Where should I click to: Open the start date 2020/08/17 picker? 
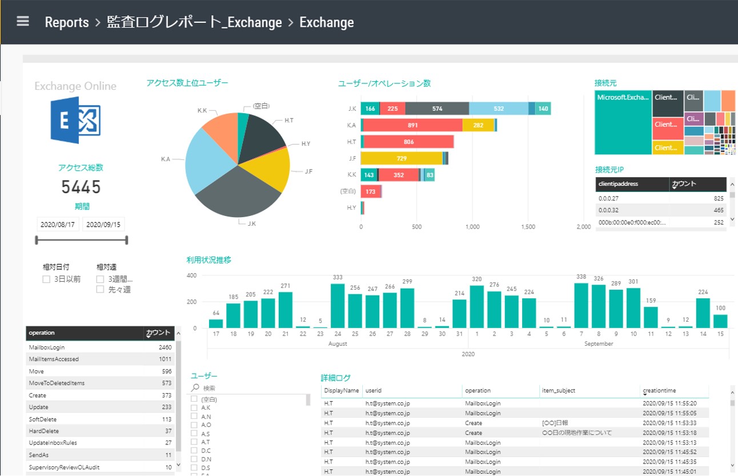(x=58, y=225)
